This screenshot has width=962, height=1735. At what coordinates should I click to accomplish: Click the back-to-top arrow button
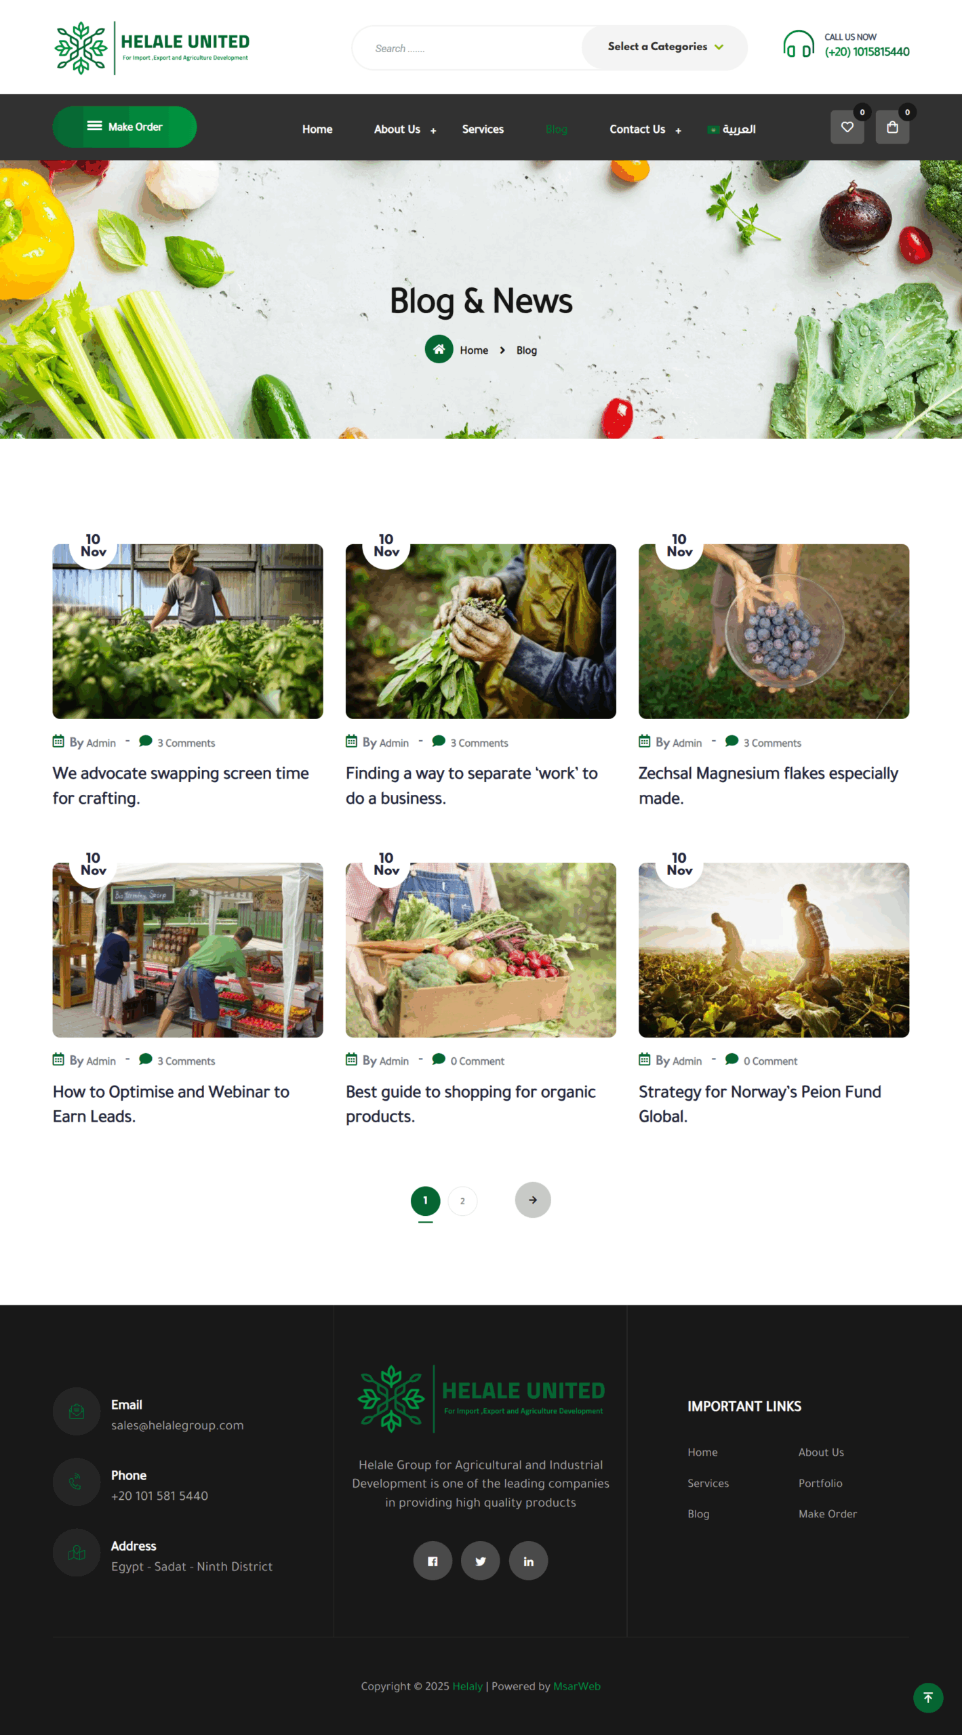pos(928,1698)
